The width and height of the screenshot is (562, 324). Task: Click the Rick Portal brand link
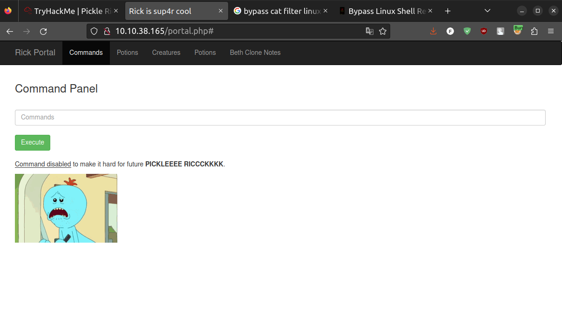[x=35, y=53]
